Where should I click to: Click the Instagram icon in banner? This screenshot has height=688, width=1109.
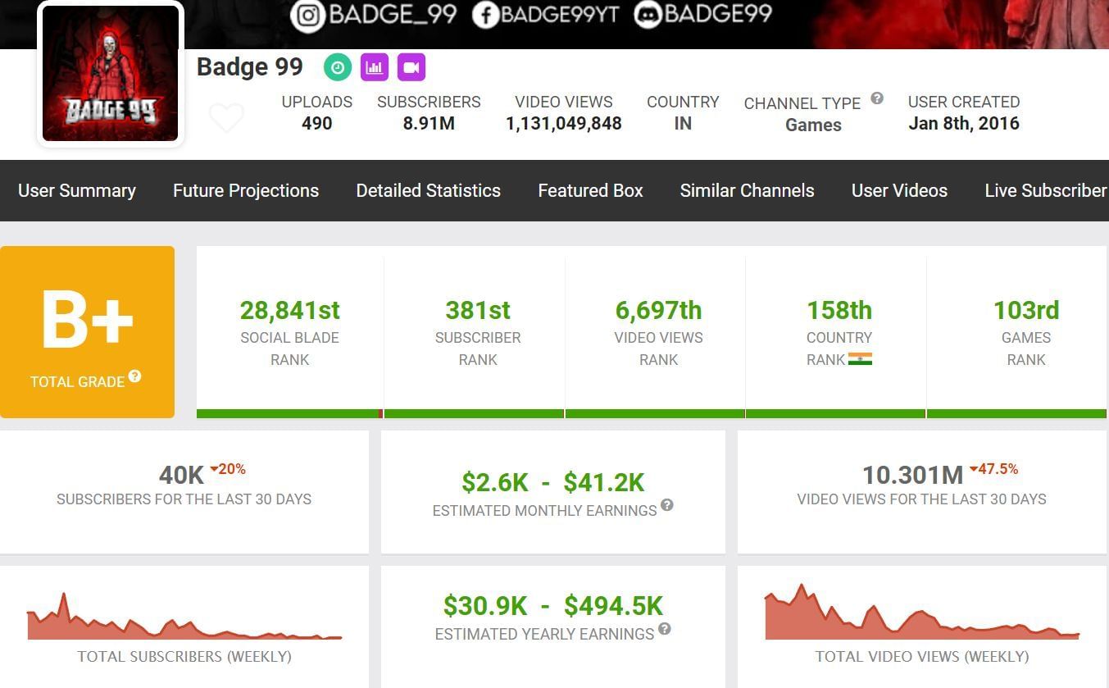coord(308,16)
